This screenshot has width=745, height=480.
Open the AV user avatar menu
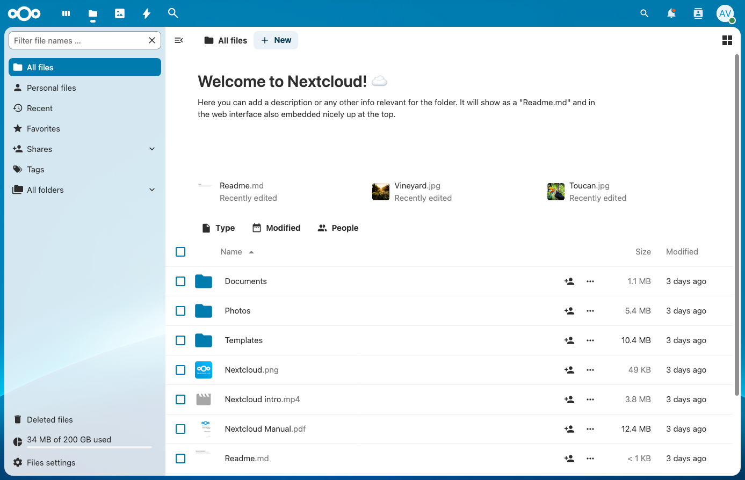coord(725,13)
